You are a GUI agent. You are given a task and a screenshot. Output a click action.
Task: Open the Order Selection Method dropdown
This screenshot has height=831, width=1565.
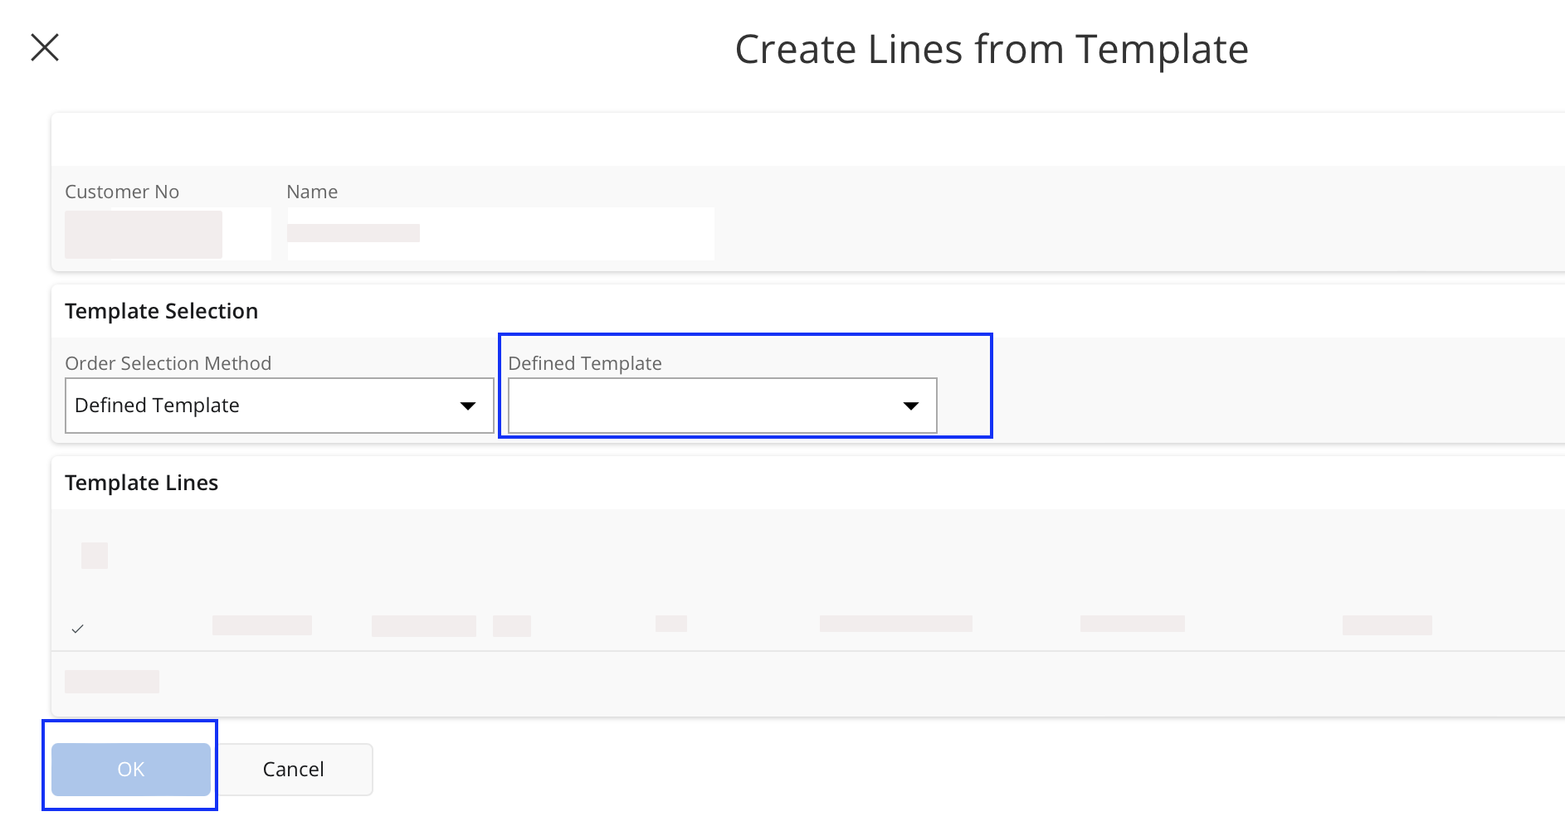pyautogui.click(x=266, y=406)
